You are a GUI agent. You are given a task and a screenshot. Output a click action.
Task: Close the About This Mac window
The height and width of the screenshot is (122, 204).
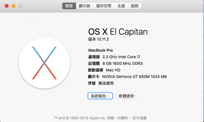[7, 6]
